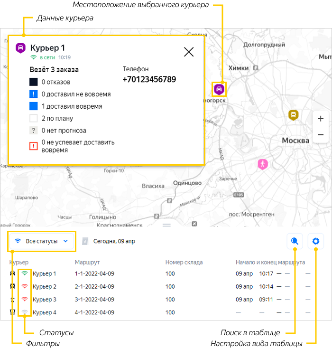Click the calendar icon beside Сегодня date
Viewport: 332px width, 348px height.
[85, 241]
